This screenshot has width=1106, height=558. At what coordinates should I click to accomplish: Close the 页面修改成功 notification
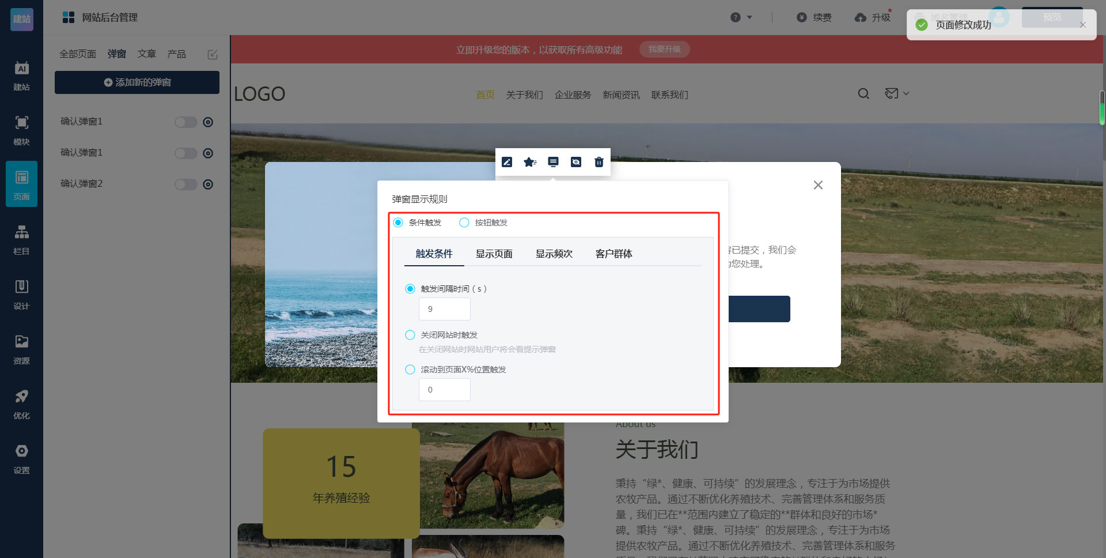tap(1083, 25)
